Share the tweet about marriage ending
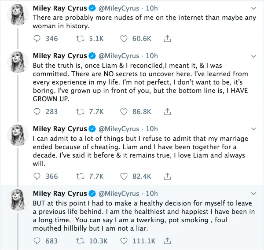264x250 pixels. (x=167, y=176)
